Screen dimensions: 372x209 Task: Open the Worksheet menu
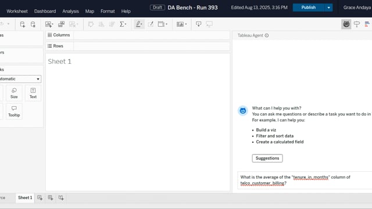(x=17, y=11)
